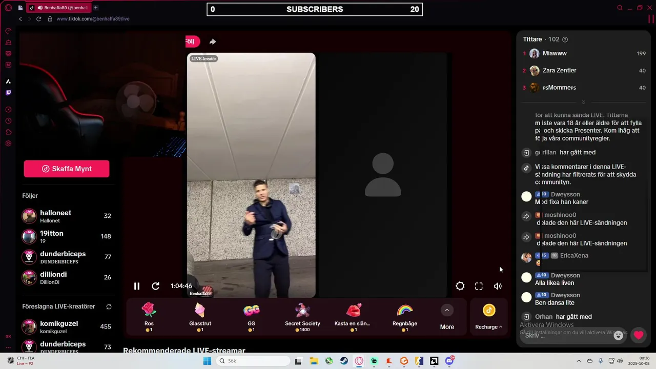Send Glasstrut gift

(x=200, y=316)
